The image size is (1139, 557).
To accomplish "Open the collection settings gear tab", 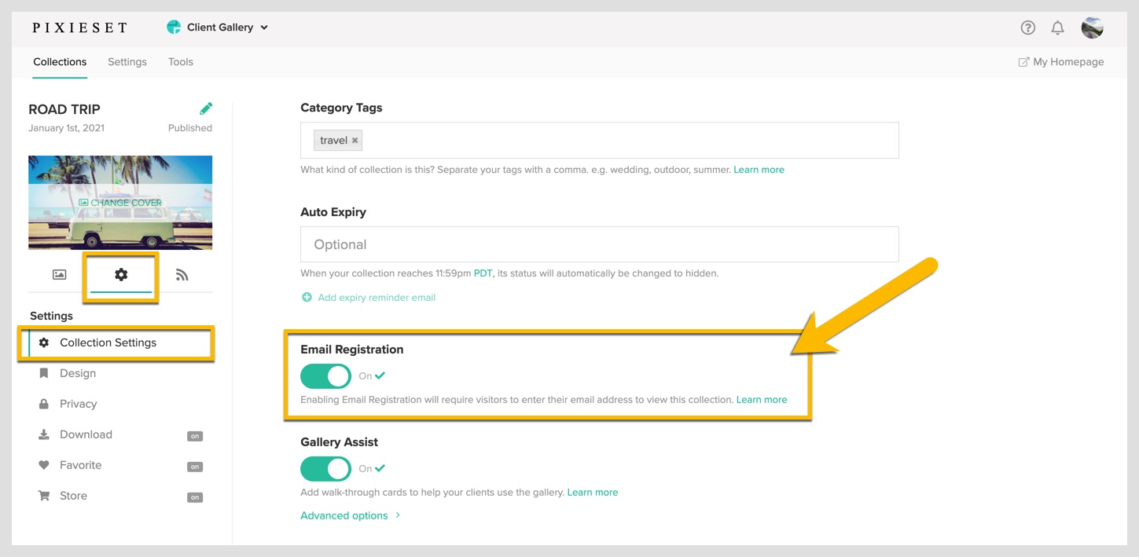I will tap(121, 274).
